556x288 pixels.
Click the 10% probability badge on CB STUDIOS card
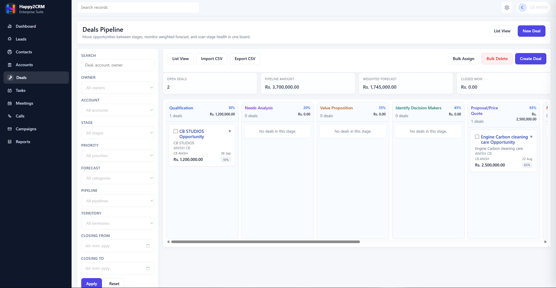pyautogui.click(x=226, y=160)
